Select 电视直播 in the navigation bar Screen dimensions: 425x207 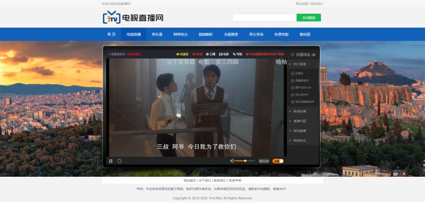click(x=134, y=34)
